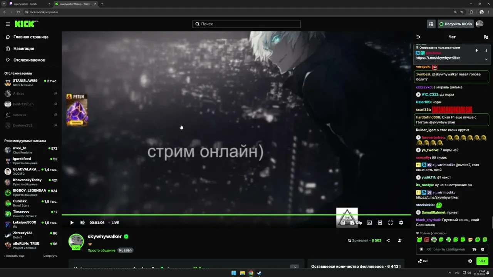The image size is (493, 277).
Task: Unpin the pinned chat message
Action: pyautogui.click(x=476, y=50)
